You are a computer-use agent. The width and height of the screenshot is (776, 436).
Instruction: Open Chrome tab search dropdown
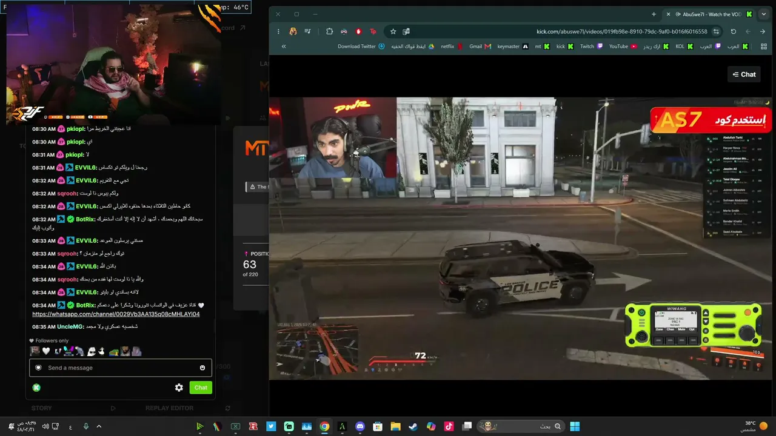point(763,14)
